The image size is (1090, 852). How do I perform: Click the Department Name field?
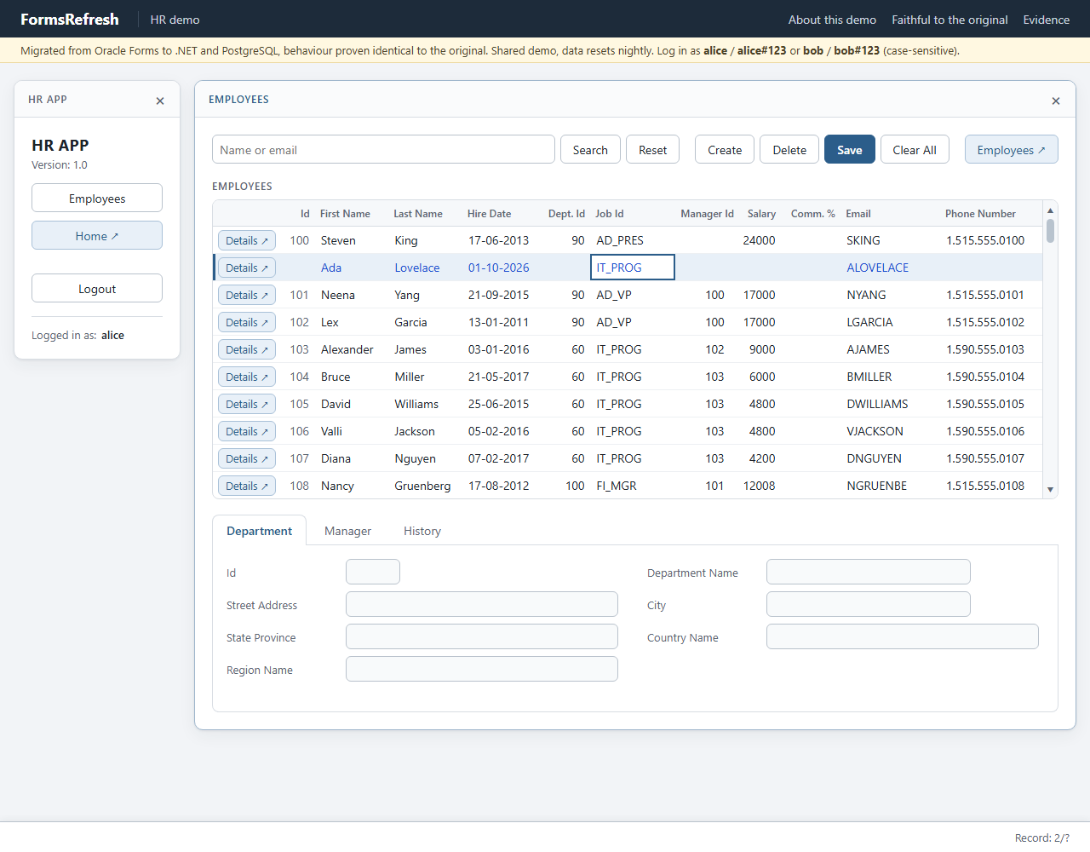tap(869, 572)
